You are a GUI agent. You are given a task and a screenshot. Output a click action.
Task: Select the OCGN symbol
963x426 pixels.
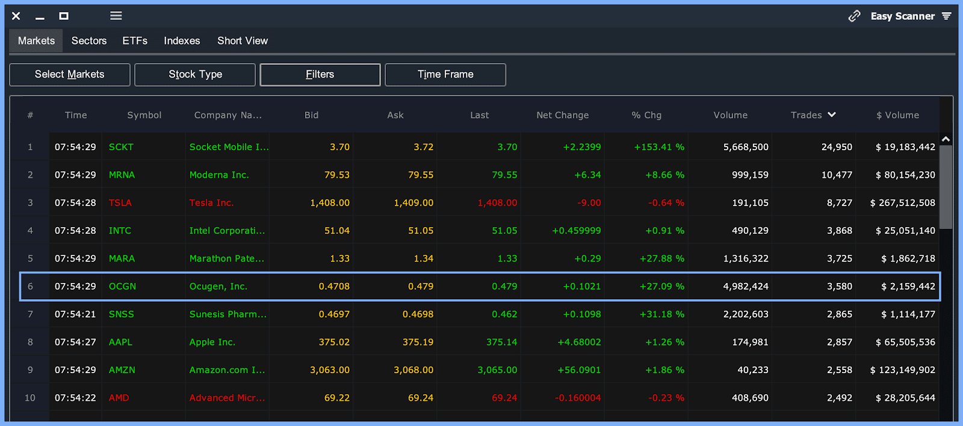click(x=122, y=286)
